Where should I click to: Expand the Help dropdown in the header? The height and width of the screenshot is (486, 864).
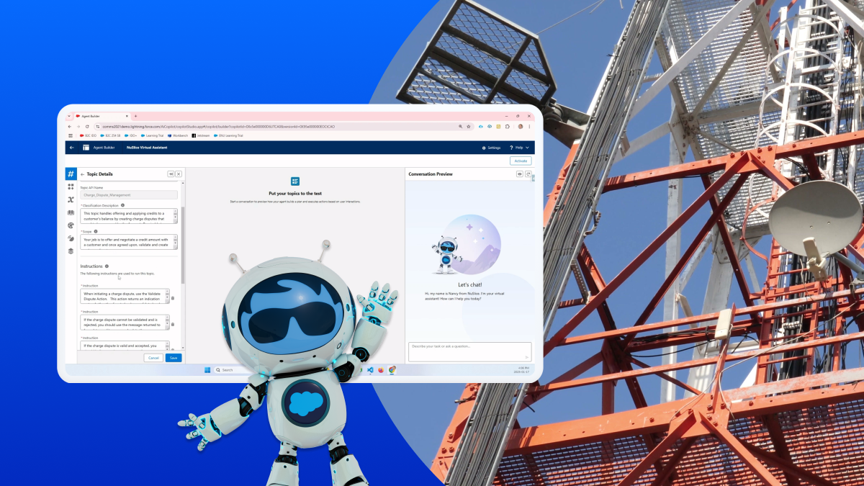pyautogui.click(x=523, y=148)
